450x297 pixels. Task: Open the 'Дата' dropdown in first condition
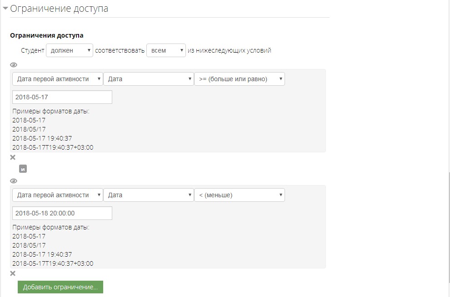click(x=149, y=79)
